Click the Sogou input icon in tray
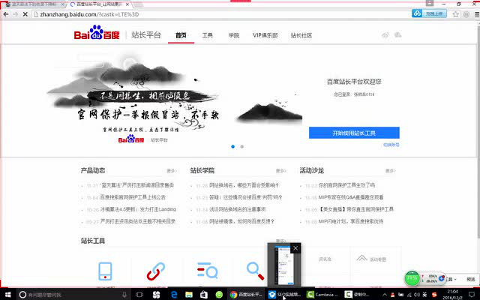The image size is (480, 300). point(434,295)
